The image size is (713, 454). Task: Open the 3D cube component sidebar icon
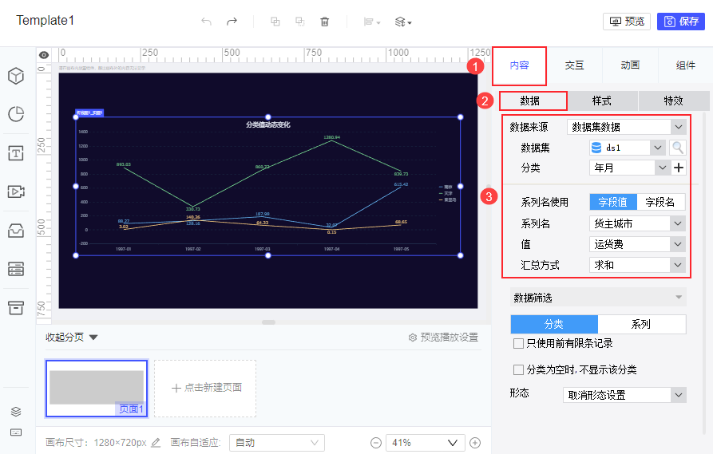click(16, 76)
